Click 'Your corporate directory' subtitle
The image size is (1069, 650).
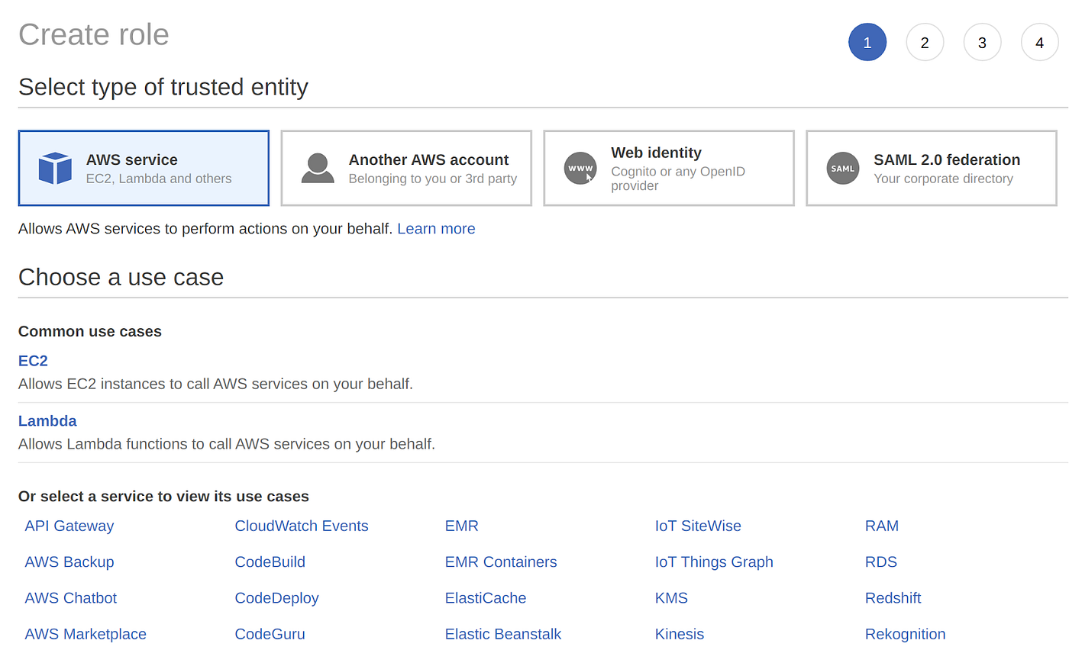944,179
